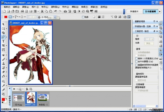Open the 特效 menu
Image resolution: width=164 pixels, height=112 pixels.
[x=45, y=7]
